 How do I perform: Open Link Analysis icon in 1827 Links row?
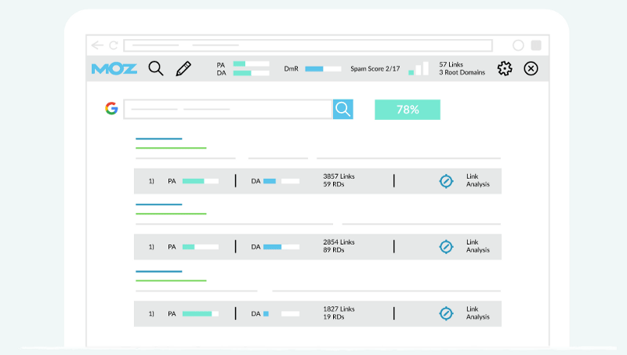tap(446, 313)
